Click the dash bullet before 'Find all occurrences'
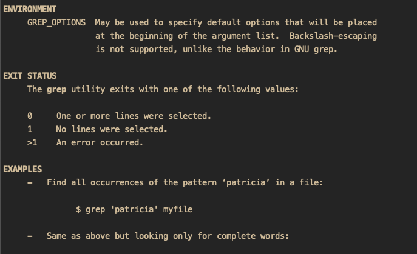 coord(30,183)
